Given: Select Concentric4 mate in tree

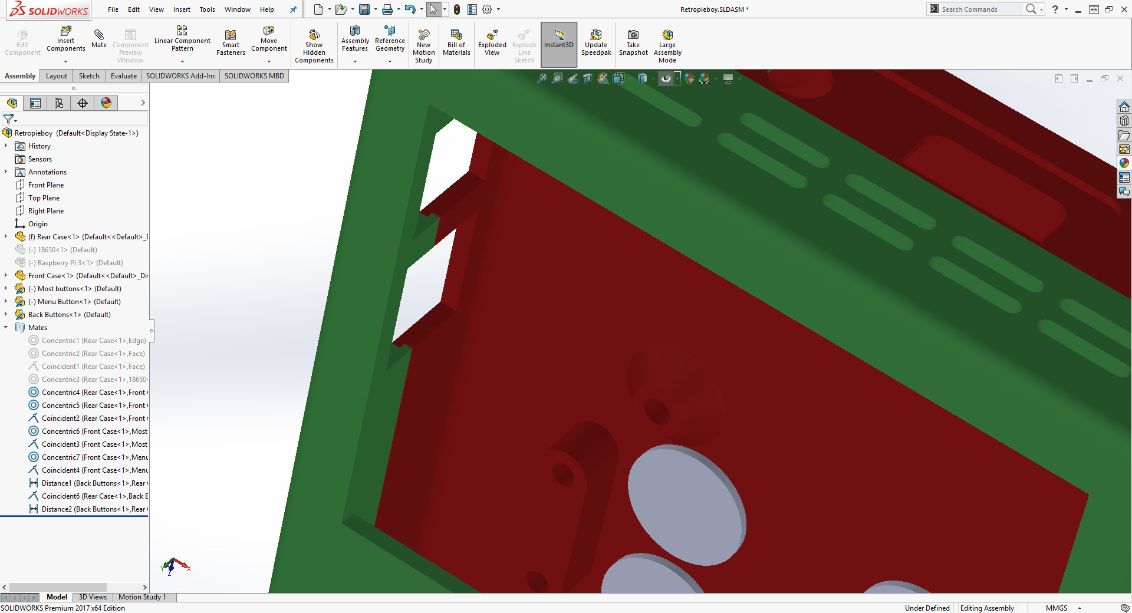Looking at the screenshot, I should tap(88, 393).
